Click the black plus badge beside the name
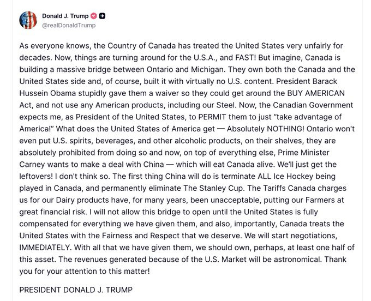This screenshot has width=371, height=301. [x=102, y=16]
